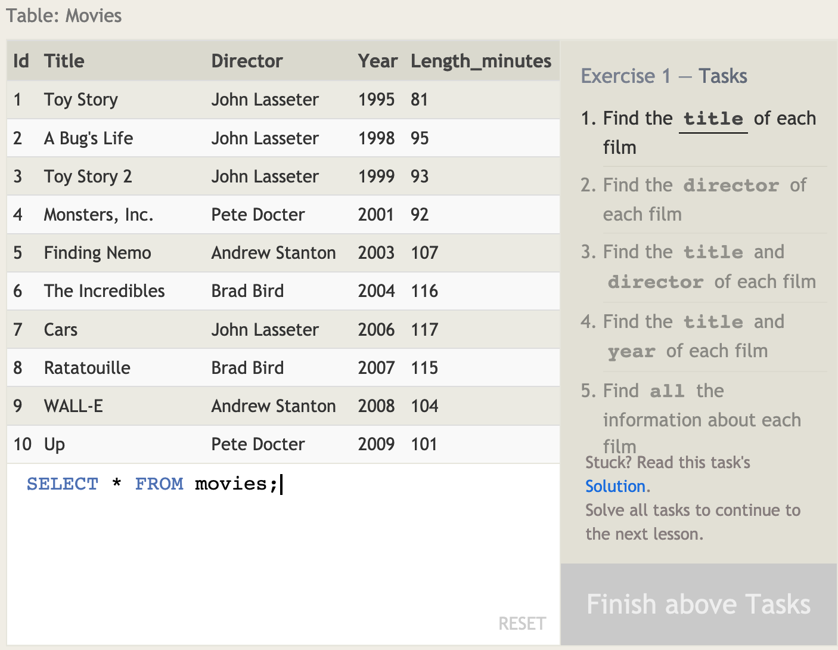The image size is (838, 650).
Task: Click Brad Bird in The Incredibles row
Action: pos(247,291)
